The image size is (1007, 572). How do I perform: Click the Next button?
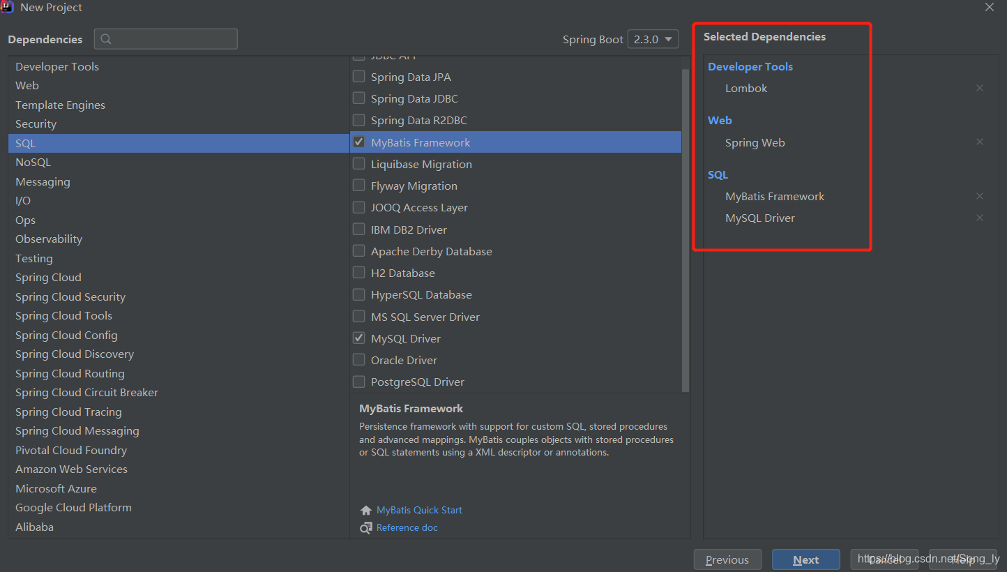(806, 559)
